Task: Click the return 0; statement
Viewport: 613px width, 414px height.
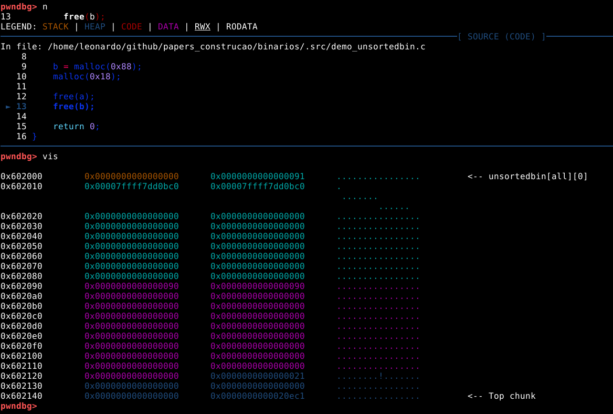Action: coord(76,127)
